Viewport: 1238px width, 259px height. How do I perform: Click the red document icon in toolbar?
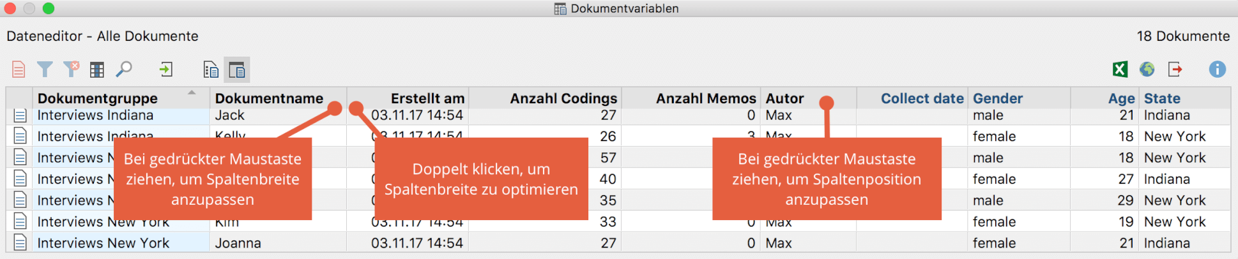19,69
